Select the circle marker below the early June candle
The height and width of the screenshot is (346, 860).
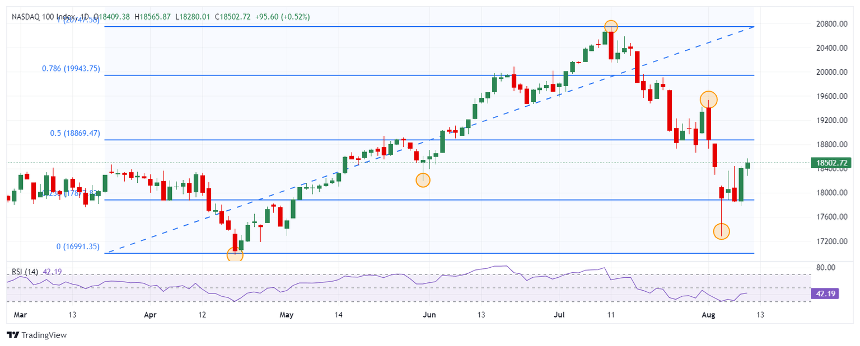(x=423, y=180)
